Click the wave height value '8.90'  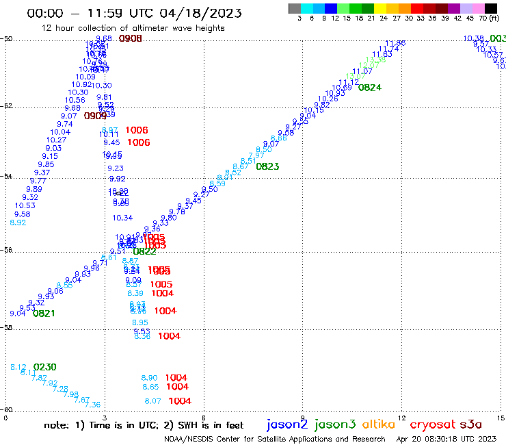point(149,378)
